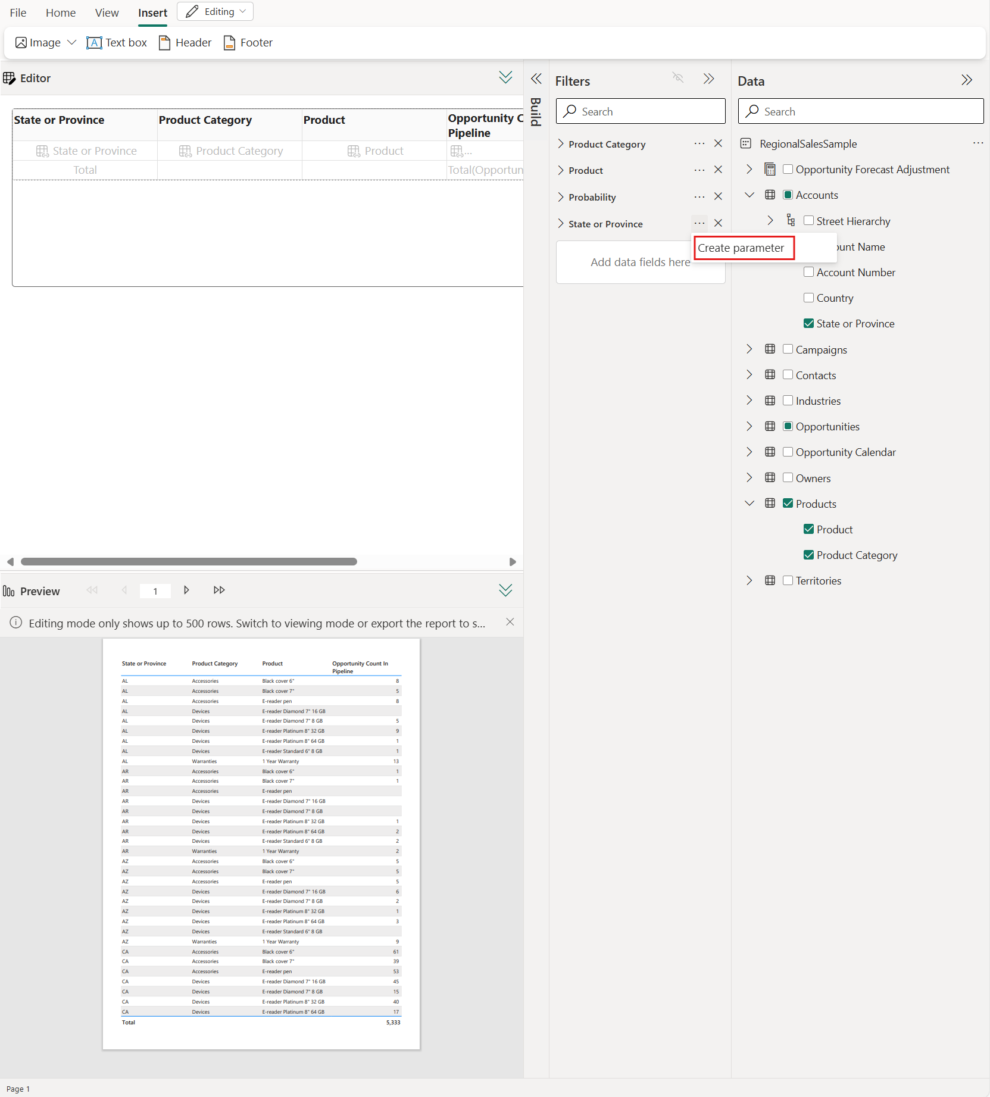This screenshot has width=990, height=1097.
Task: Go to the last preview page
Action: click(x=219, y=590)
